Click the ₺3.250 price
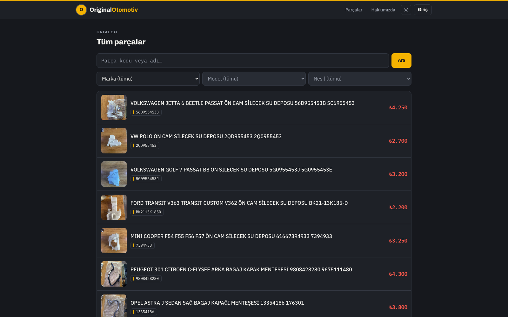The image size is (508, 317). [398, 241]
